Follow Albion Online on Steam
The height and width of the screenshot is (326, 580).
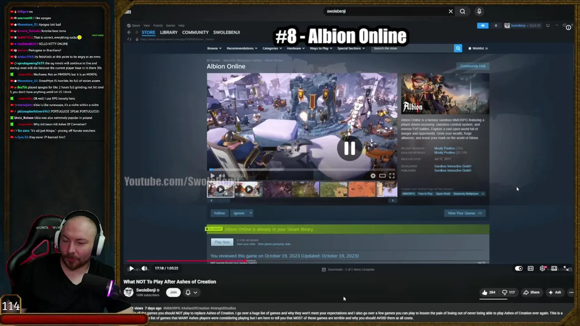click(x=219, y=213)
